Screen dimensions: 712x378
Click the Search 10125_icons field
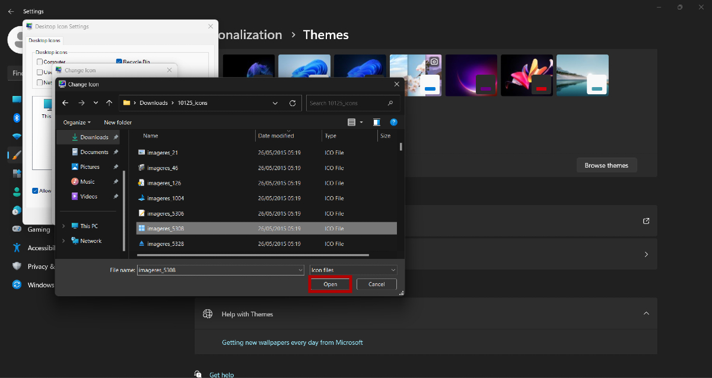click(347, 103)
